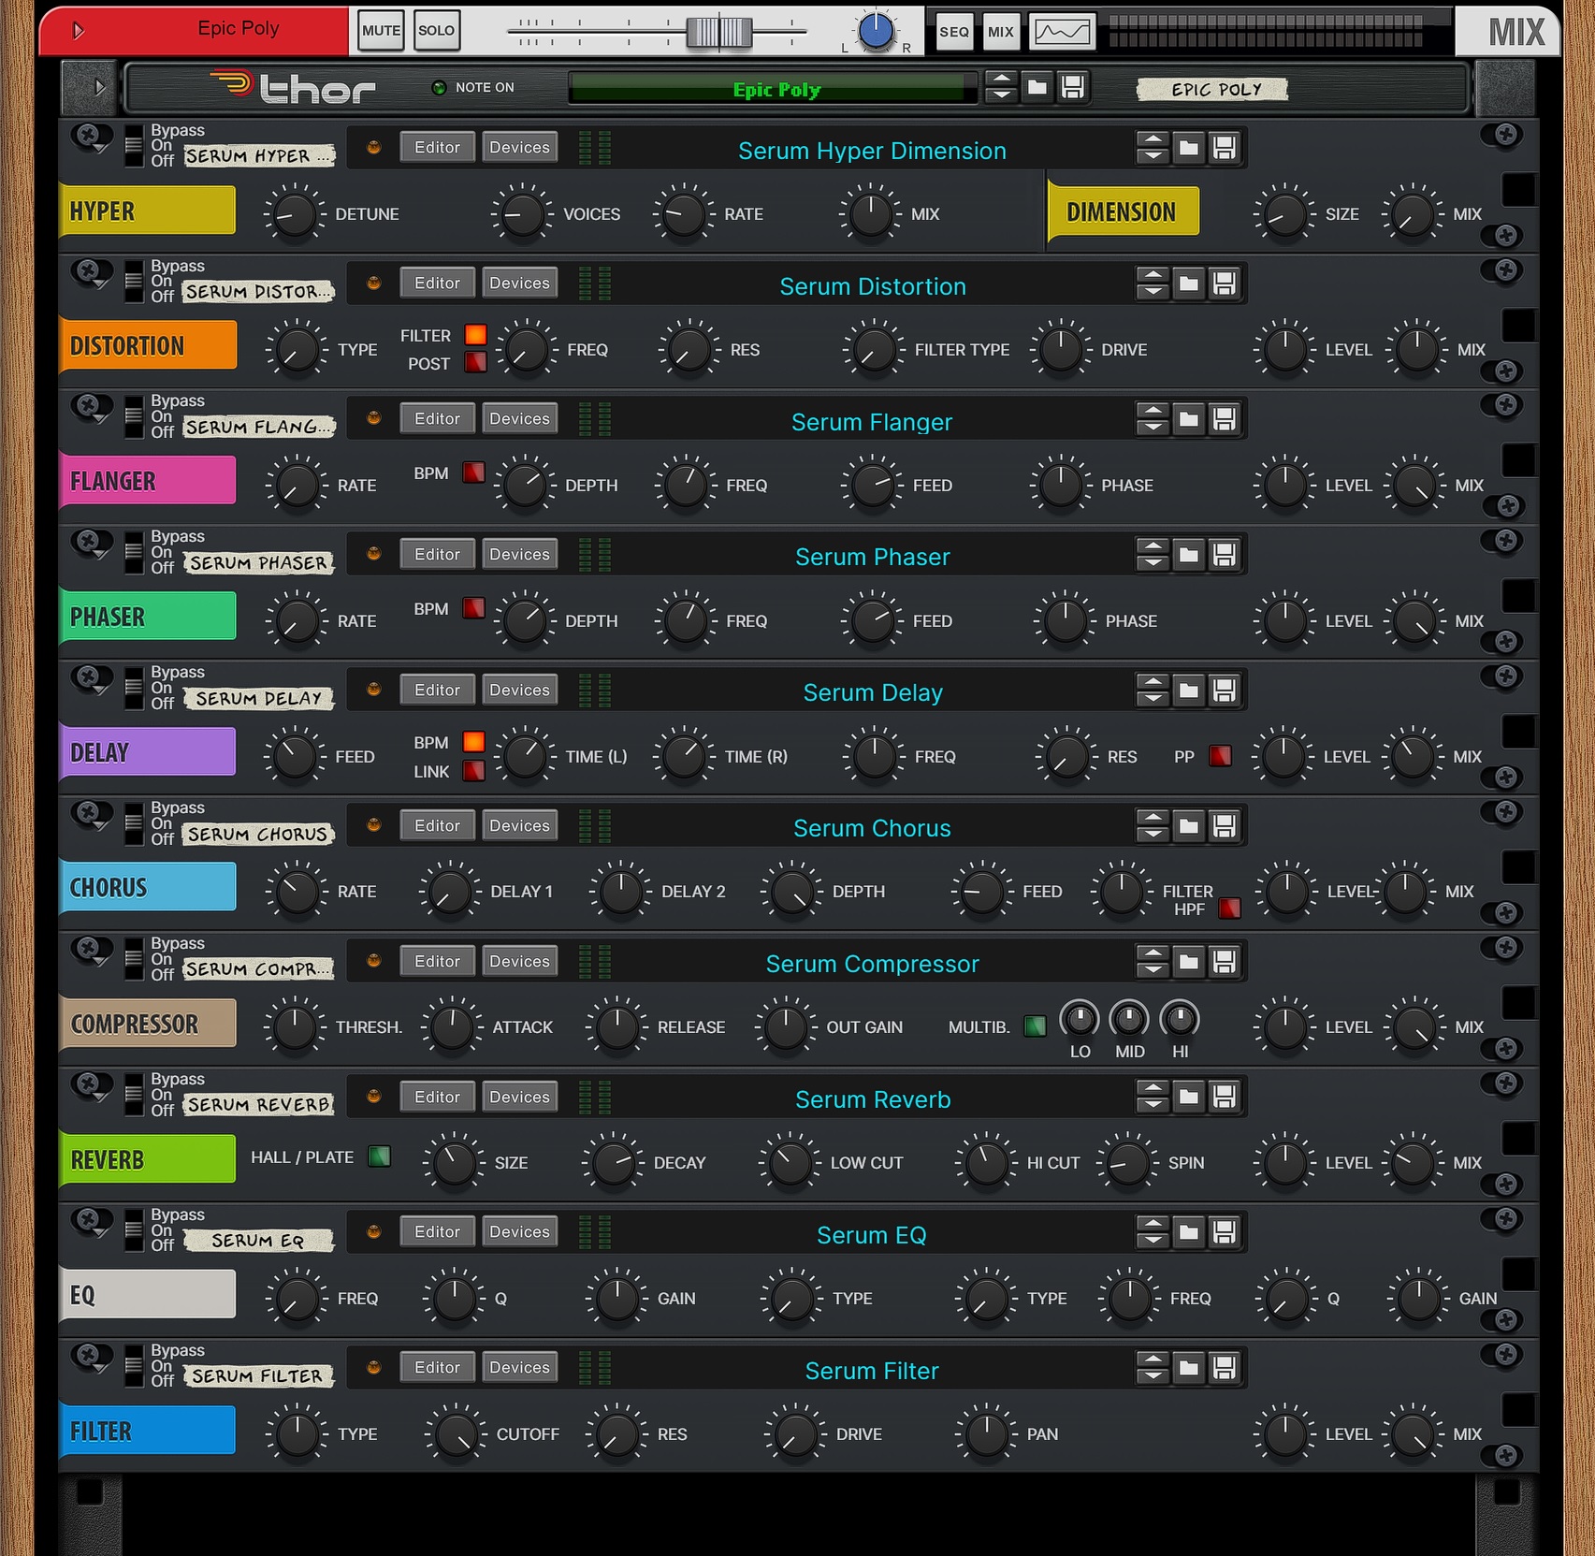The image size is (1595, 1556).
Task: Toggle the Delay LINK LED button
Action: tap(474, 770)
